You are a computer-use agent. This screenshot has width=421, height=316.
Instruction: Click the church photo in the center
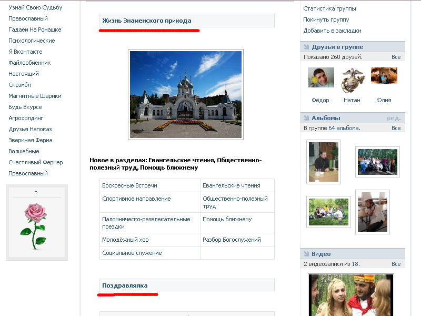click(186, 95)
